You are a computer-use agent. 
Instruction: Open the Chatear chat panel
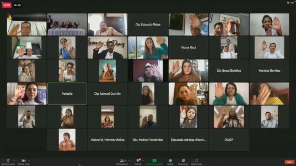[138, 160]
